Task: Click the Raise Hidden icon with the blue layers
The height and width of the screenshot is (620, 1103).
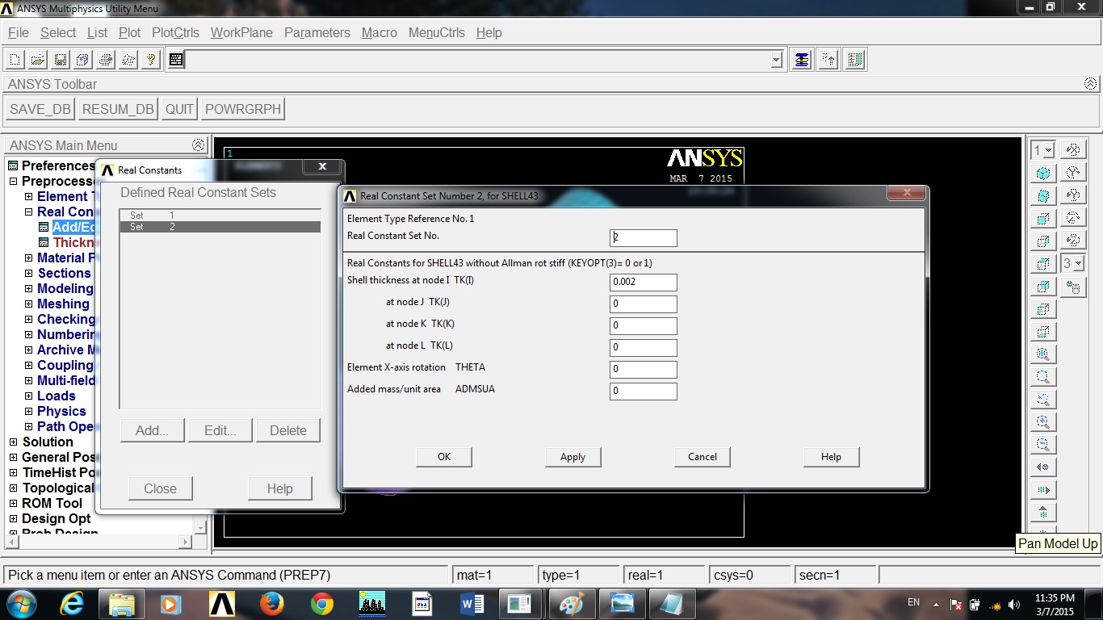Action: (801, 60)
